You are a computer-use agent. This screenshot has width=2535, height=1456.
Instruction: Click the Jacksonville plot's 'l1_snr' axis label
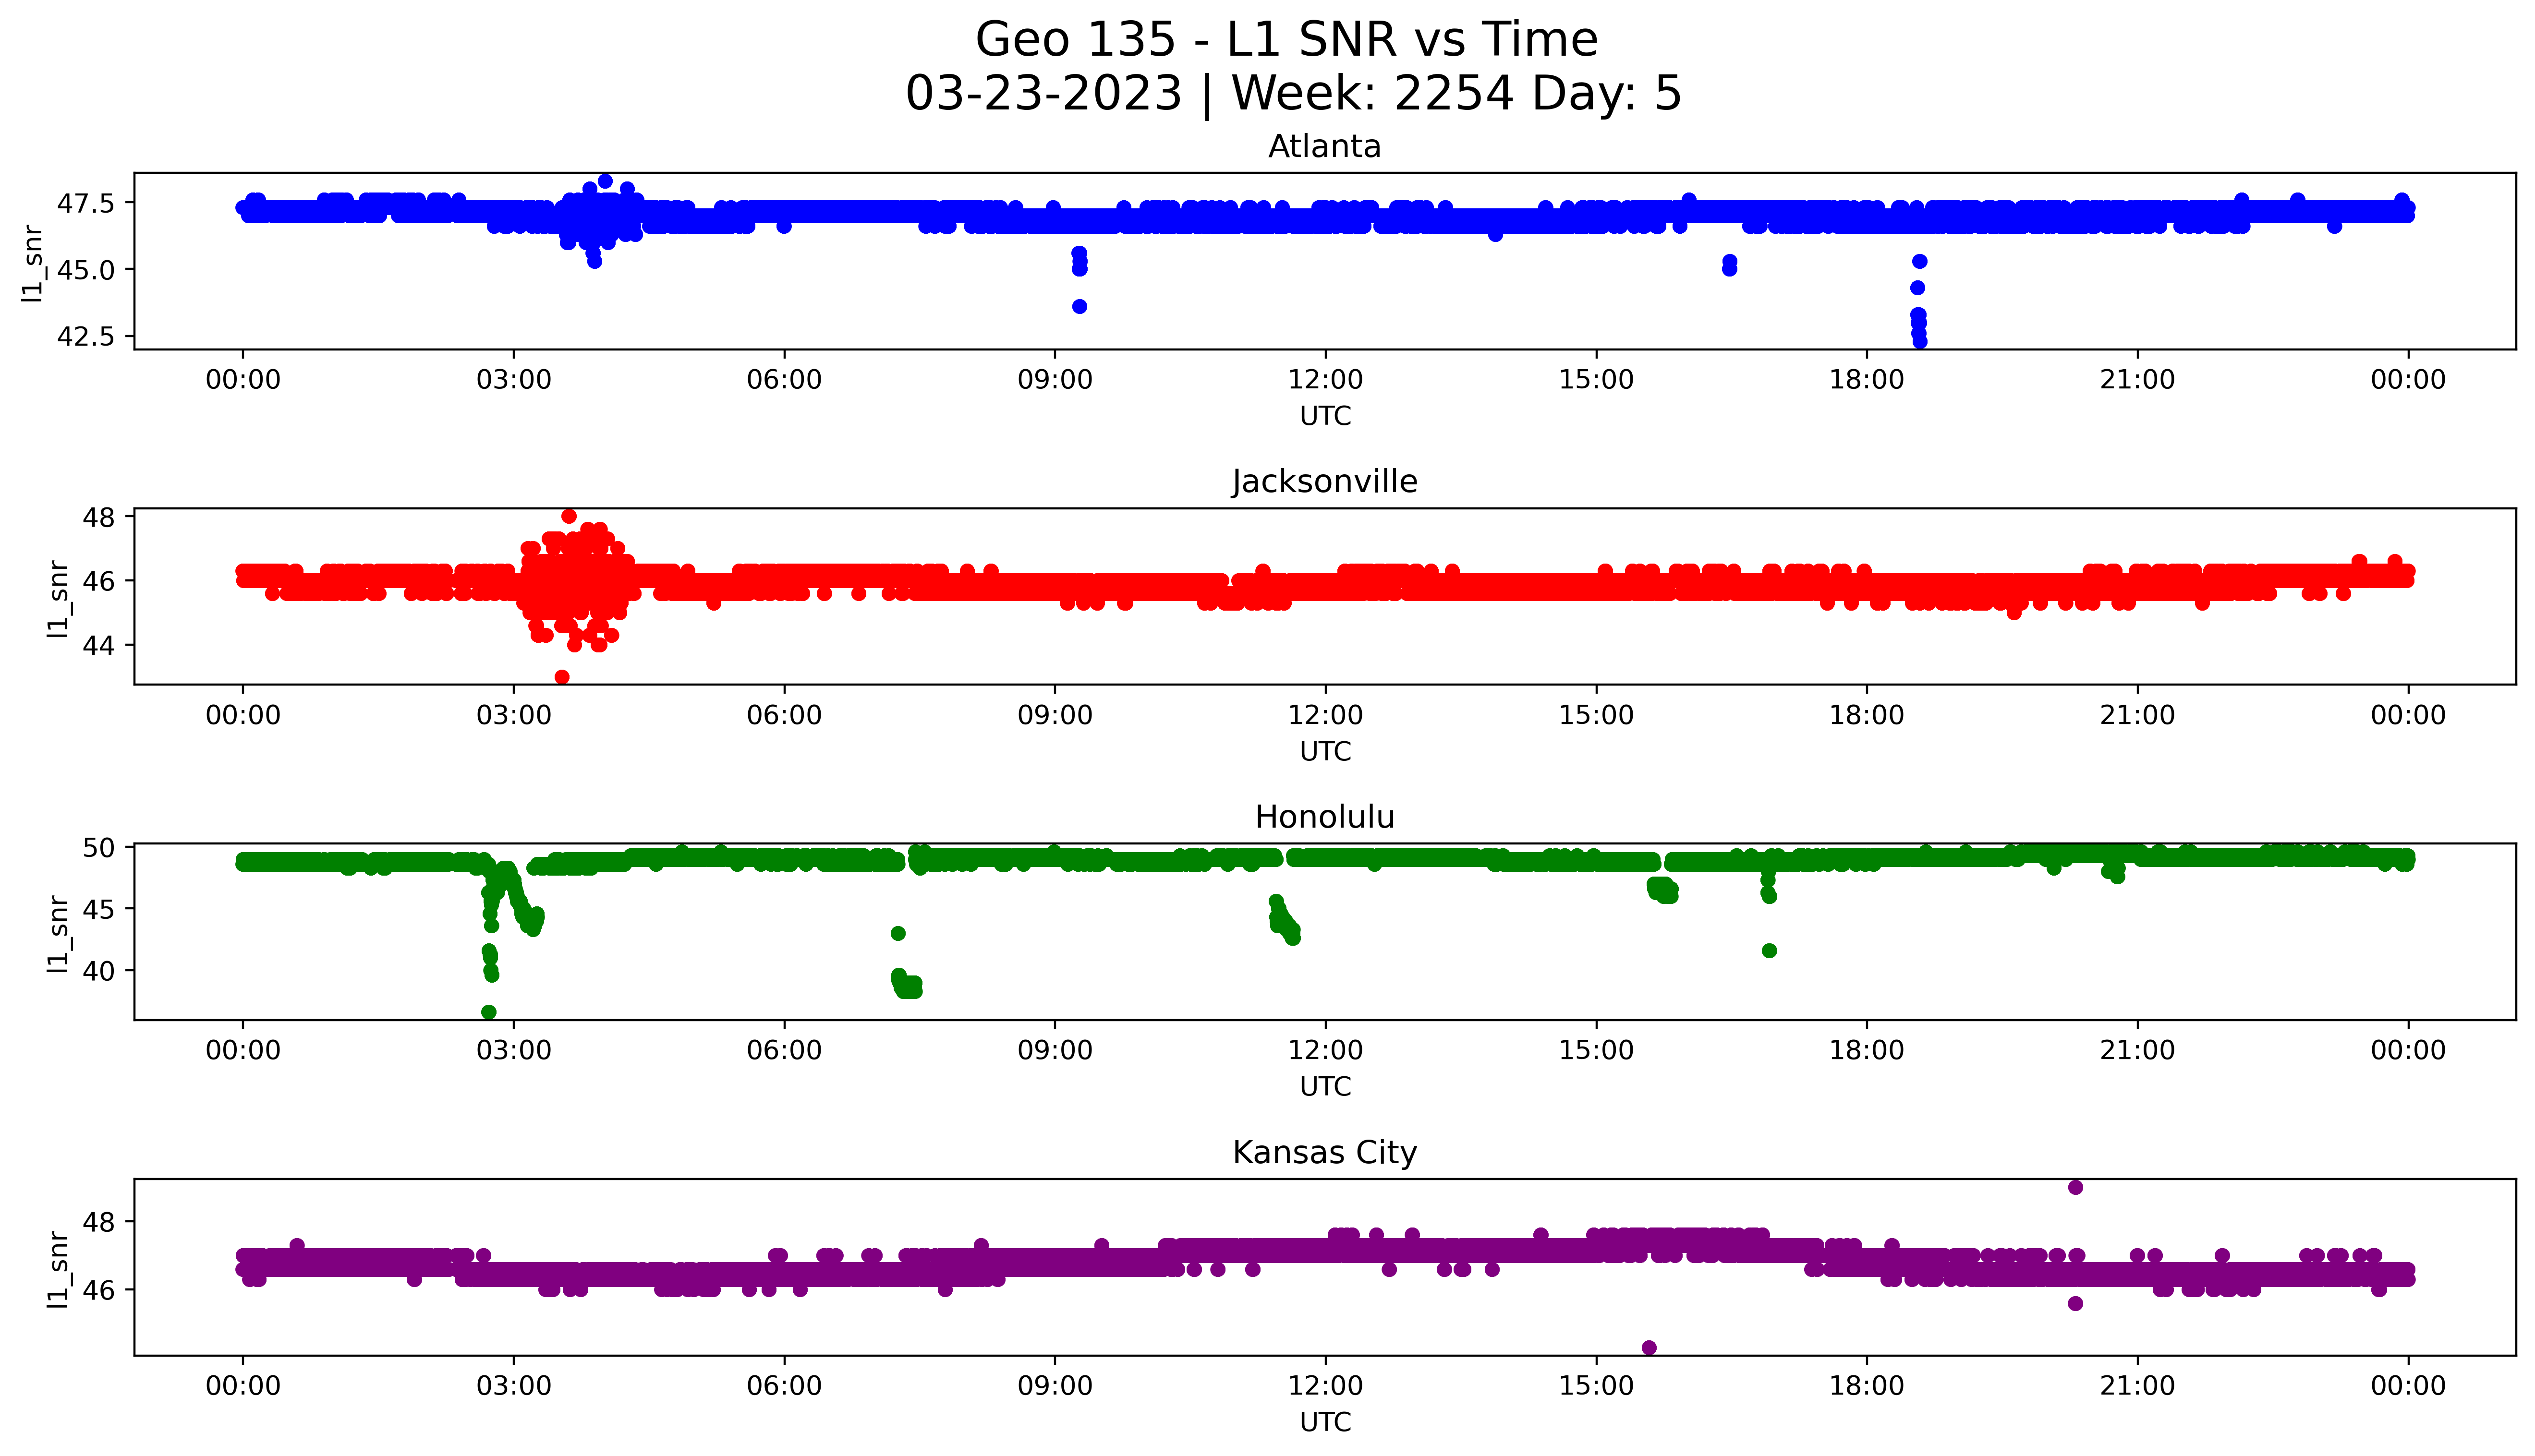coord(59,599)
